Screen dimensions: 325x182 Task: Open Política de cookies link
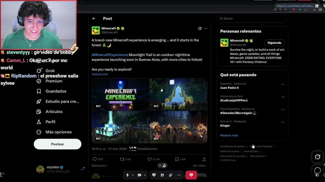tap(230, 151)
